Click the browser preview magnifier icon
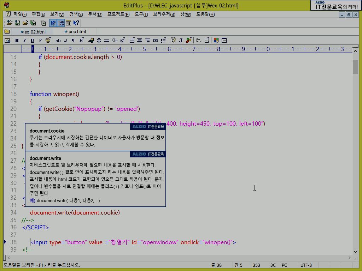 [7, 41]
